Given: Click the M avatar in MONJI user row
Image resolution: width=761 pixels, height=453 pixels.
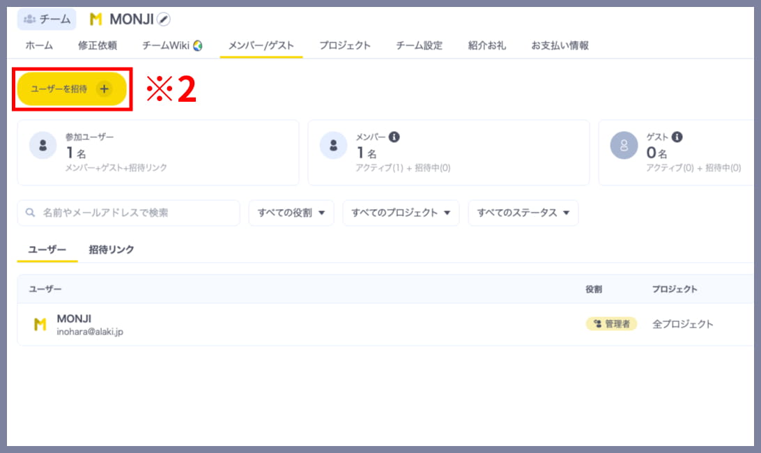Looking at the screenshot, I should [x=40, y=324].
